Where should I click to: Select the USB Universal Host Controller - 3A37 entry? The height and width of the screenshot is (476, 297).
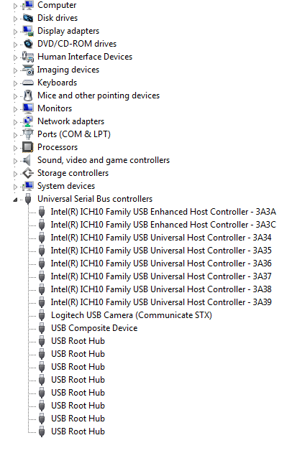coord(161,276)
